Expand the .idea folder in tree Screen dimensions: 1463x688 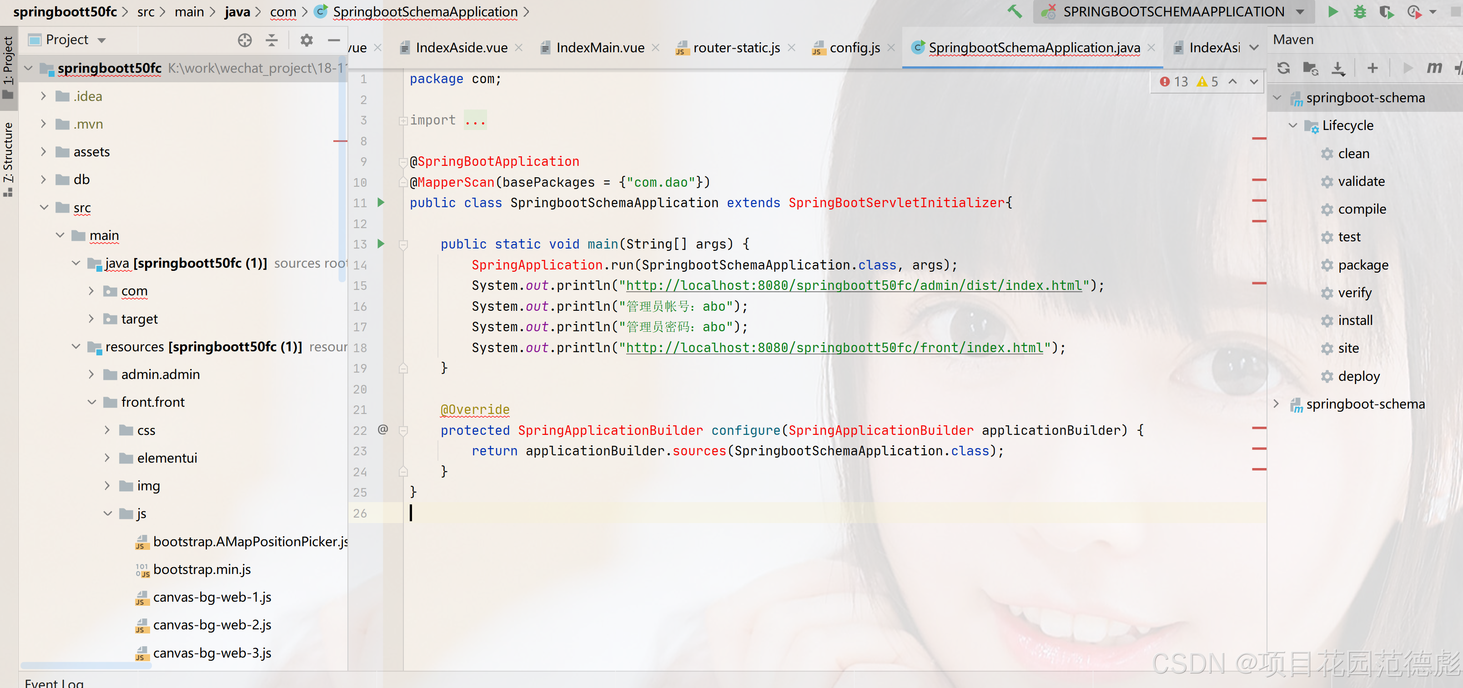pyautogui.click(x=43, y=96)
